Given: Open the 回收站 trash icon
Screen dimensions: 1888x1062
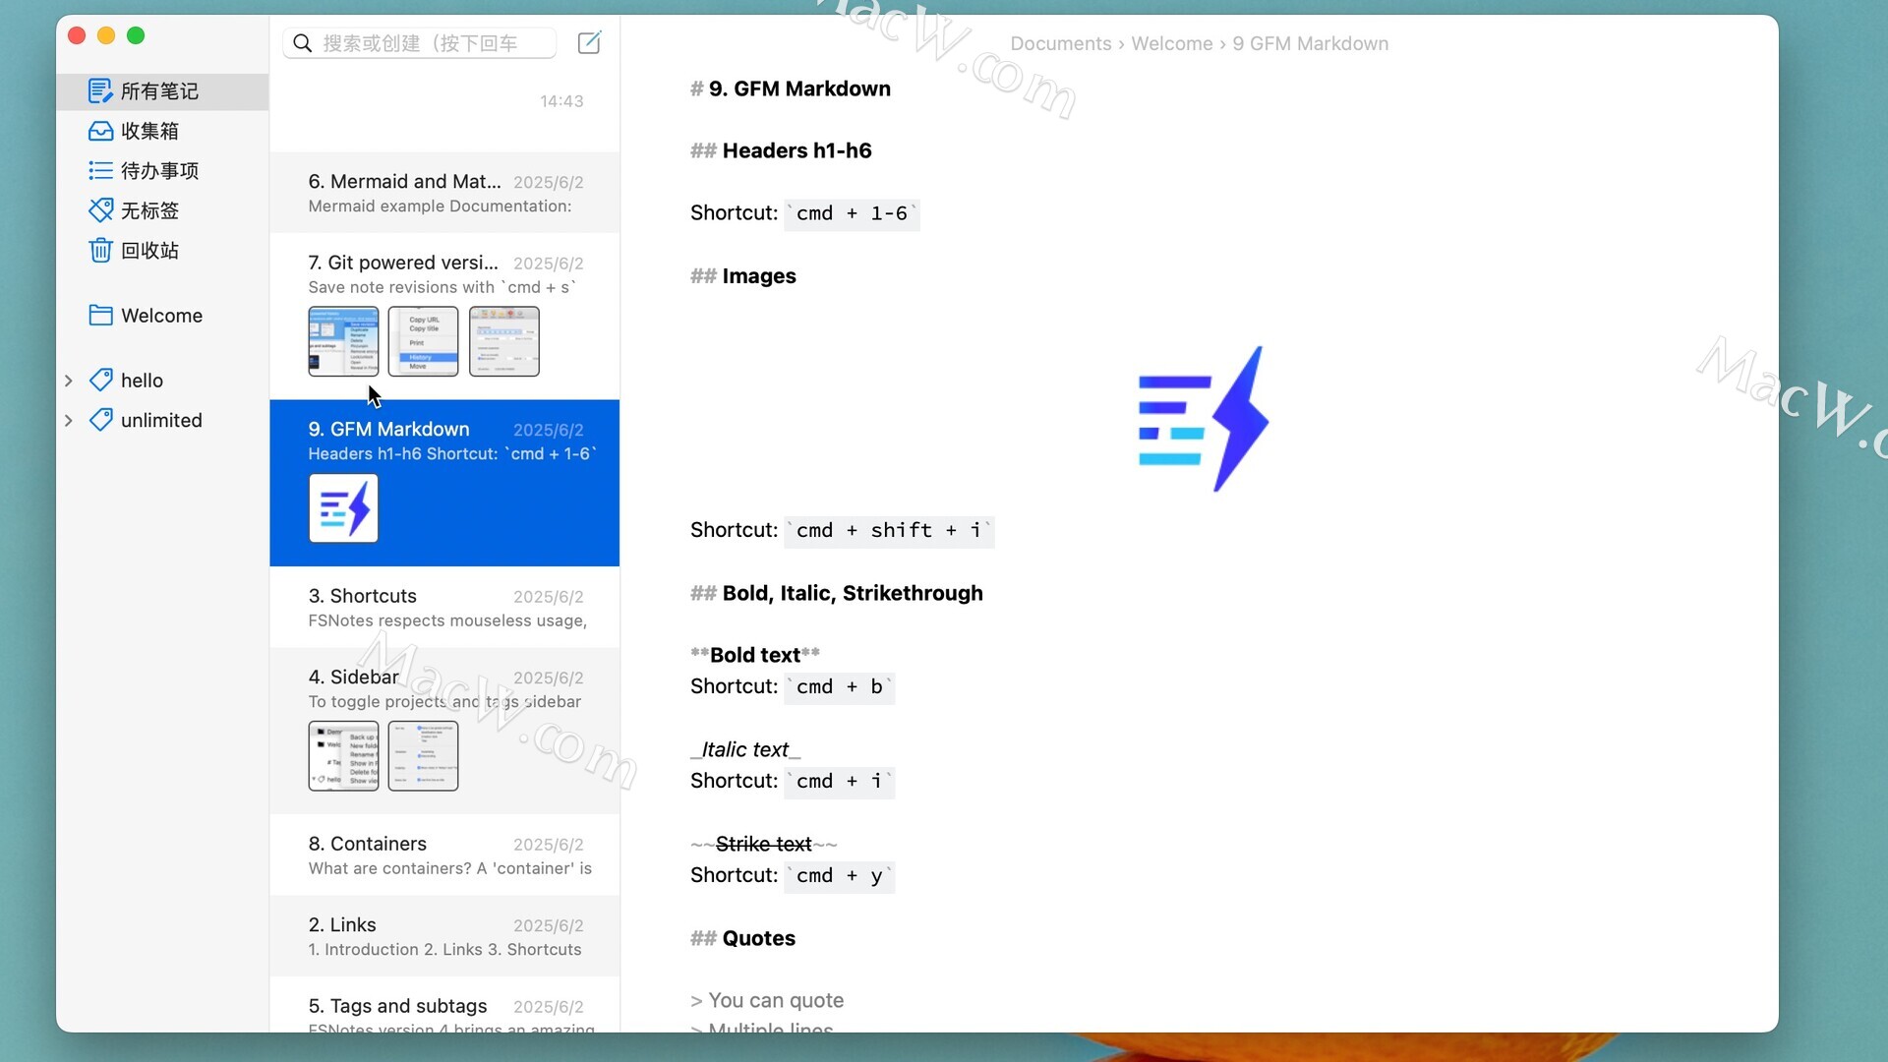Looking at the screenshot, I should [100, 250].
